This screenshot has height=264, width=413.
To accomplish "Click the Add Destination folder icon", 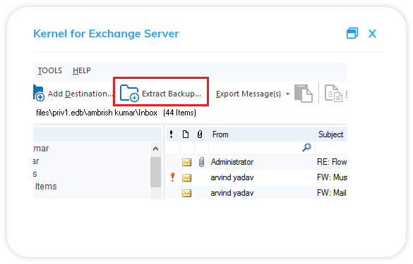I will (39, 93).
